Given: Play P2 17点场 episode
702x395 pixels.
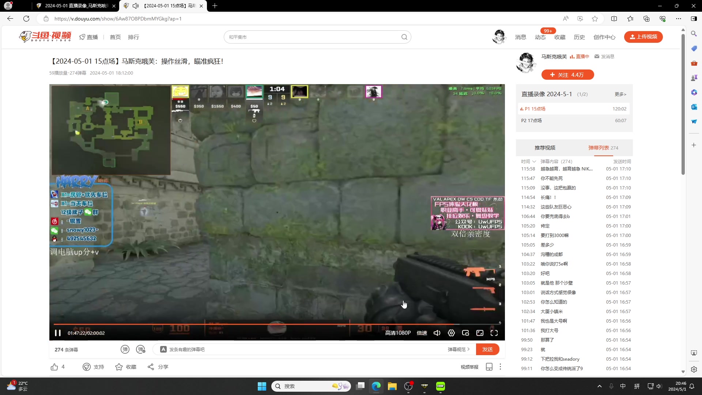Looking at the screenshot, I should coord(573,120).
